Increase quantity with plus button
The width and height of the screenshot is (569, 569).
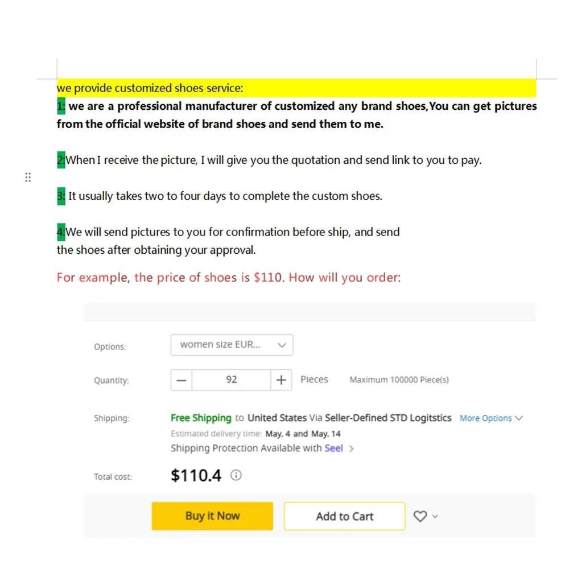pos(281,380)
